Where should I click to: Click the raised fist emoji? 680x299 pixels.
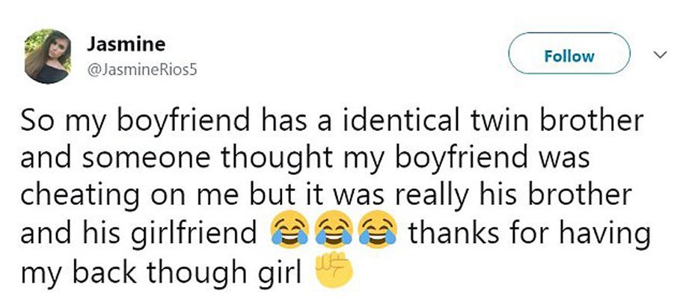pyautogui.click(x=331, y=274)
